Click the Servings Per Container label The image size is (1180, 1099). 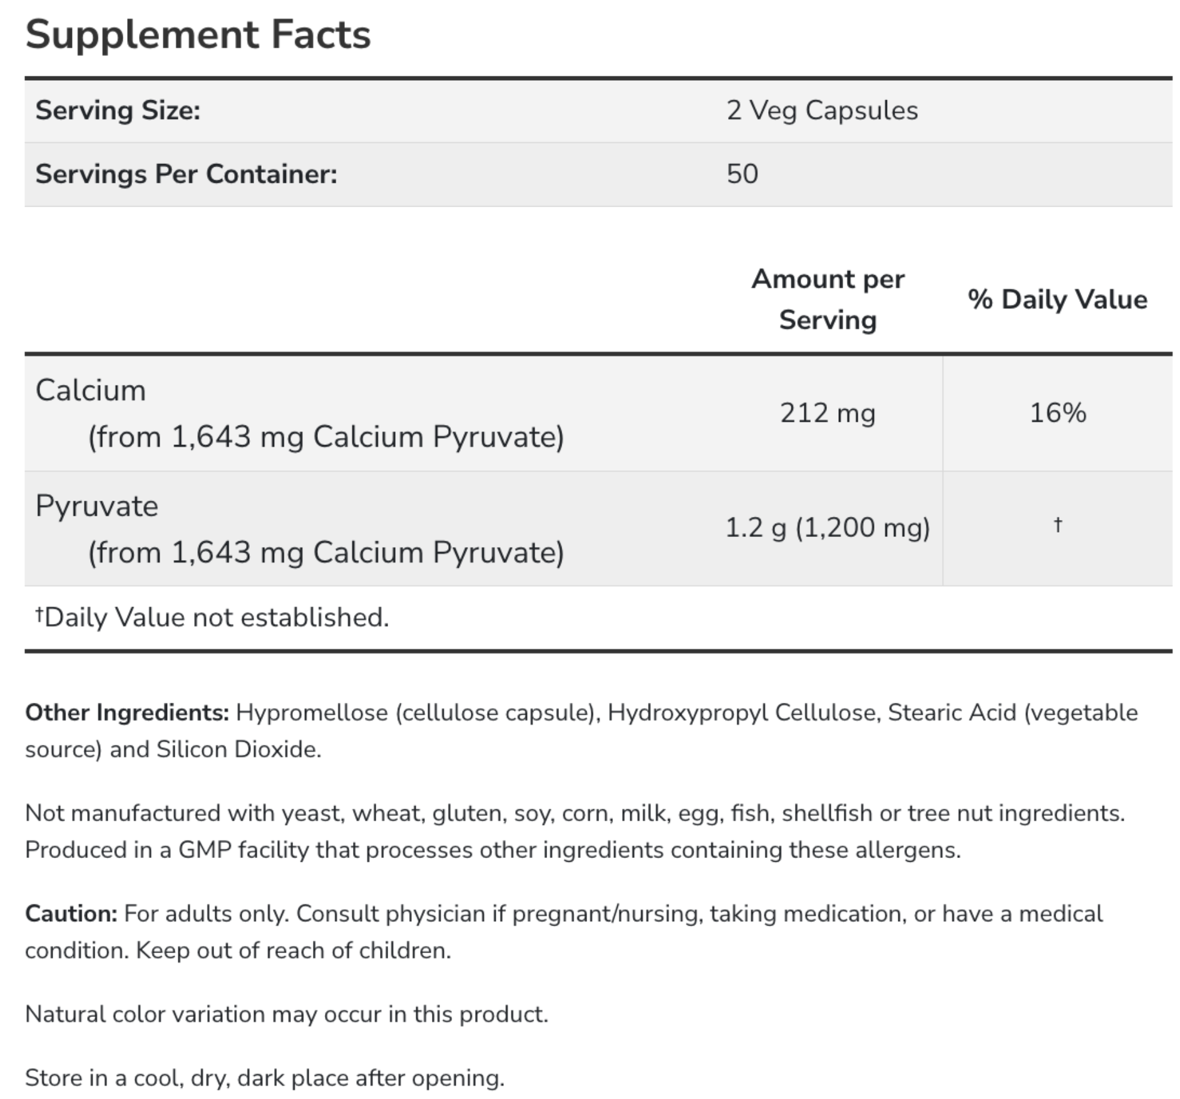click(x=186, y=173)
